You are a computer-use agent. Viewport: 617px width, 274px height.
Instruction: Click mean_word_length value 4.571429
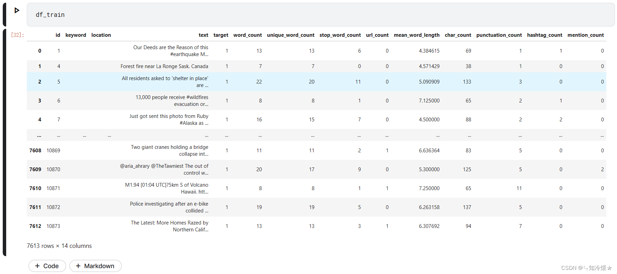pos(429,66)
